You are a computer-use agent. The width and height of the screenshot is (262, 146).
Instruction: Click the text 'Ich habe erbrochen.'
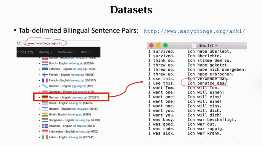(211, 74)
